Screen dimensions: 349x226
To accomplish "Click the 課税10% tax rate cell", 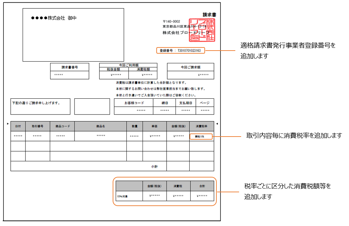I will [x=201, y=137].
